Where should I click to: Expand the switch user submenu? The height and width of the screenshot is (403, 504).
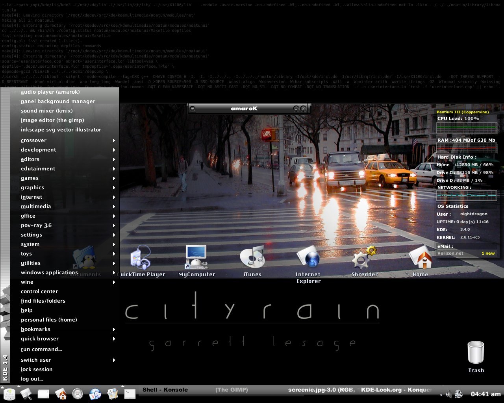click(65, 360)
